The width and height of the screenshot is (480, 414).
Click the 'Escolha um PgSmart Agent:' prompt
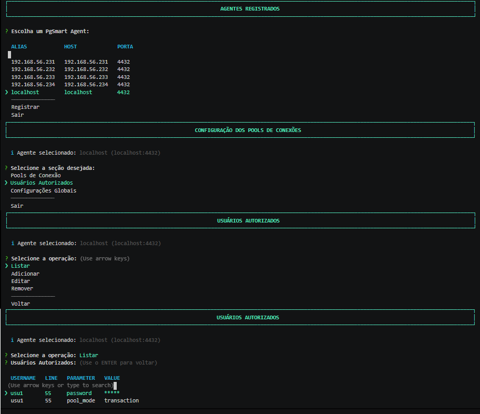(x=50, y=31)
